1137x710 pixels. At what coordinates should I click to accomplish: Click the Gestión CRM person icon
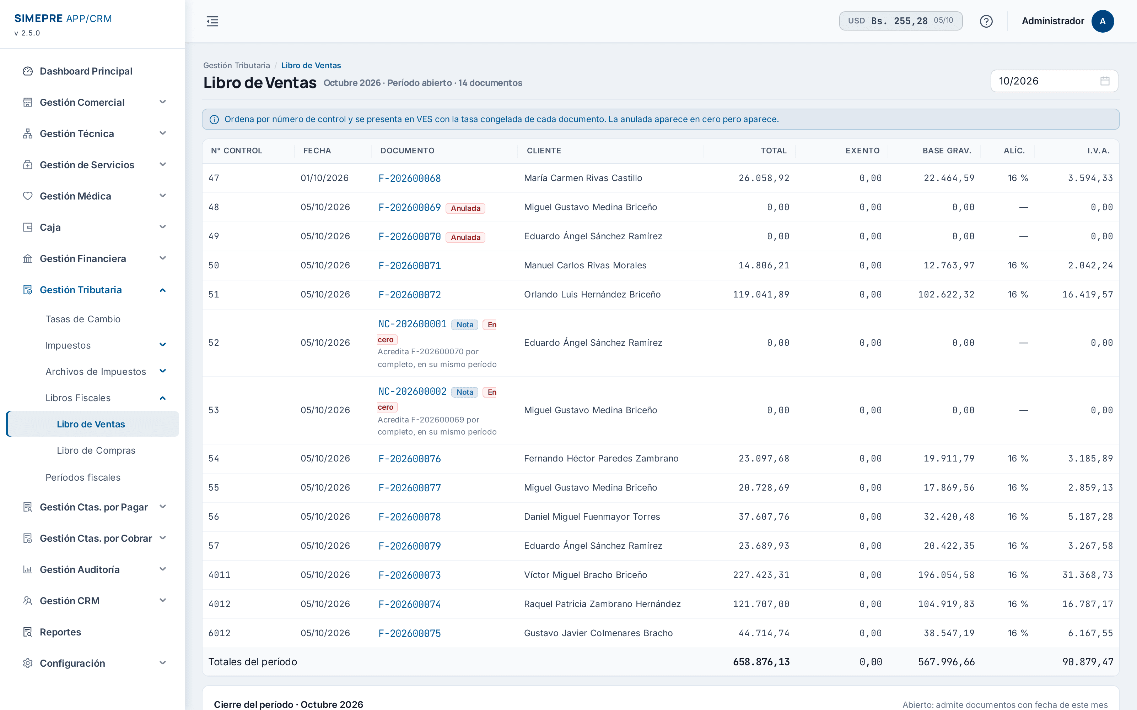(x=28, y=601)
